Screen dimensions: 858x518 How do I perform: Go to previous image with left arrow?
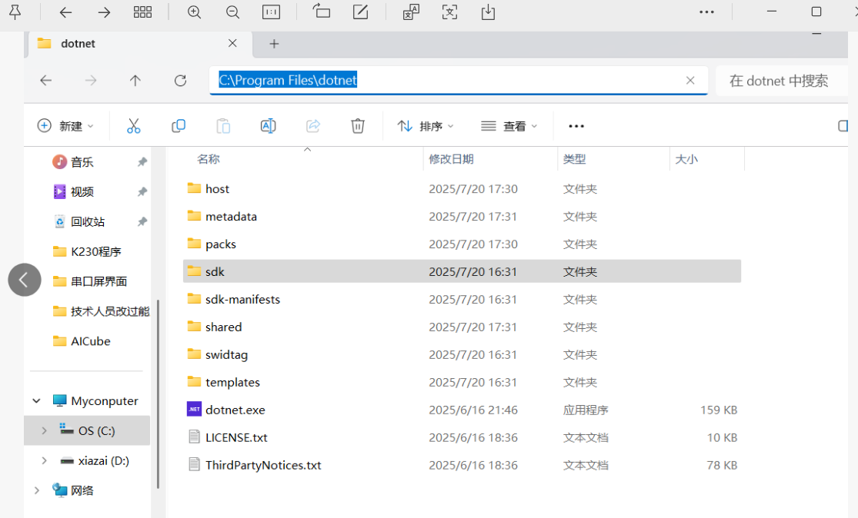[x=65, y=12]
